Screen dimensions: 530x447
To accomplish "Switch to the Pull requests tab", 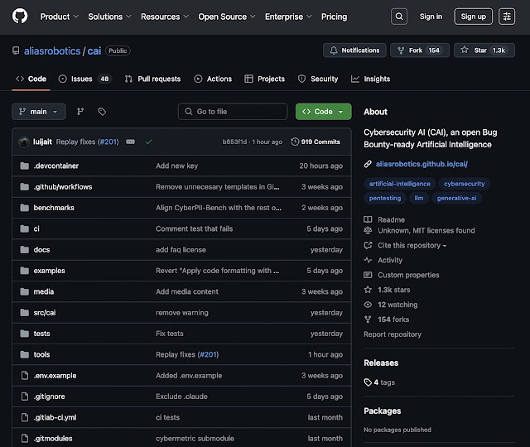I will (152, 79).
